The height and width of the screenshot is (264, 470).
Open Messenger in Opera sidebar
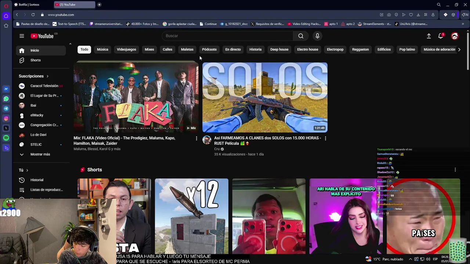[x=6, y=89]
